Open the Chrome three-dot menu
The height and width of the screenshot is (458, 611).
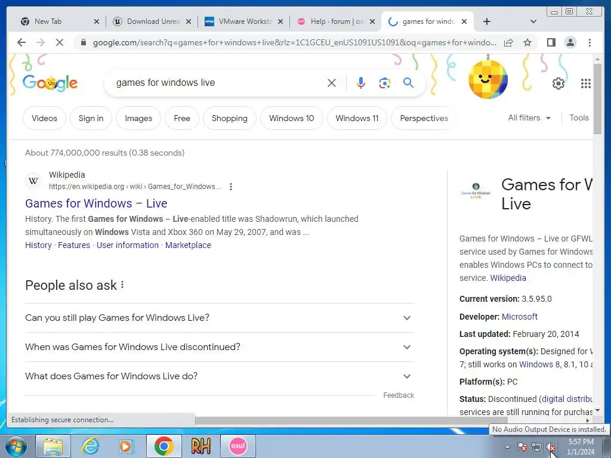tap(590, 42)
